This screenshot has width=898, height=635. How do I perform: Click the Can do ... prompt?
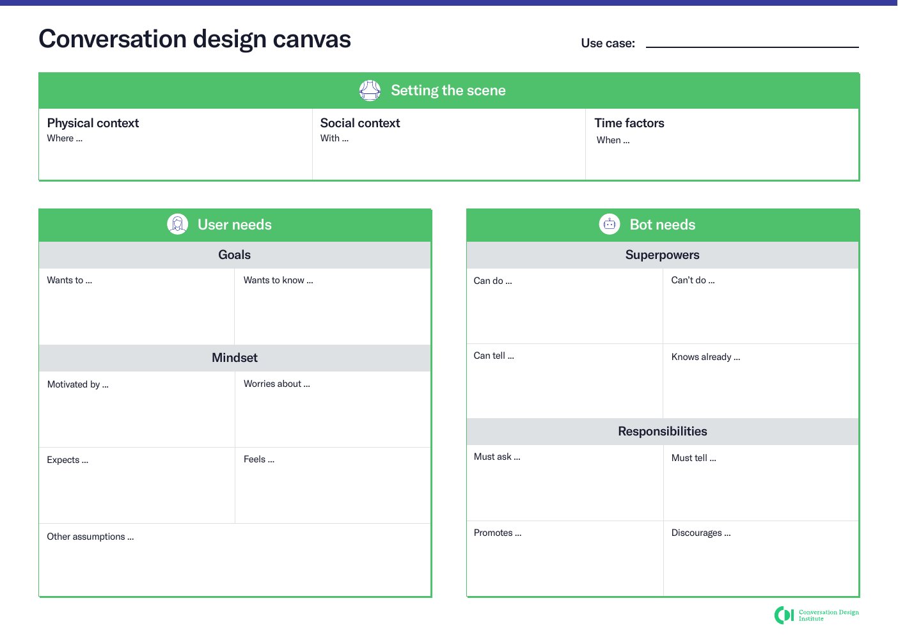pos(492,281)
